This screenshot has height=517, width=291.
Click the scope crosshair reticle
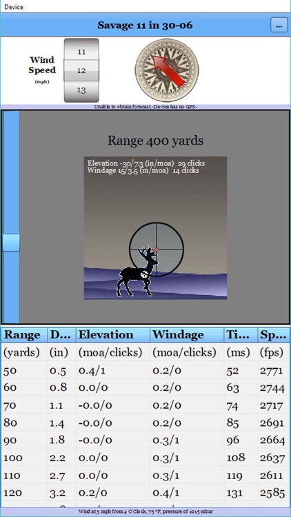coord(156,250)
